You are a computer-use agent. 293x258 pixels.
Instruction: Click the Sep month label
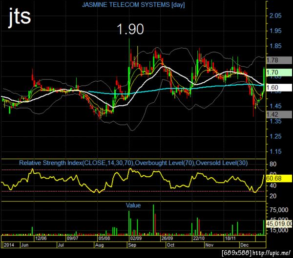coord(132,245)
